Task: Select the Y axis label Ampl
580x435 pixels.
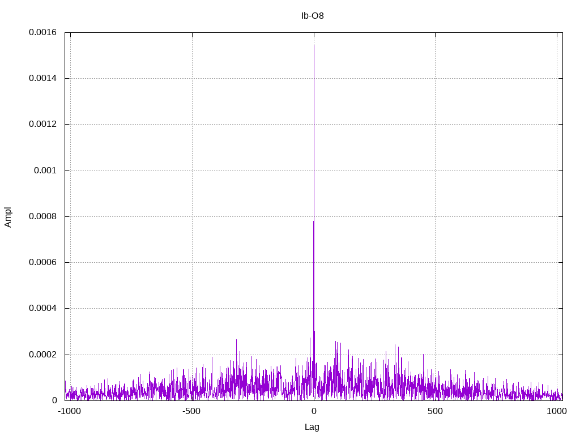Action: tap(8, 217)
